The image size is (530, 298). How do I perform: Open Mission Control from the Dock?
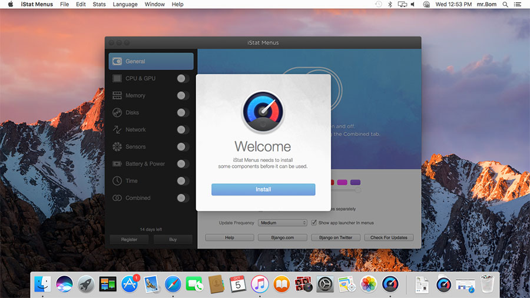pos(108,284)
